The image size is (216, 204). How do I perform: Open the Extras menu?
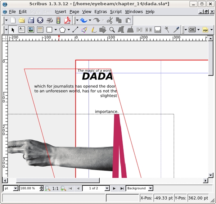coord(100,12)
